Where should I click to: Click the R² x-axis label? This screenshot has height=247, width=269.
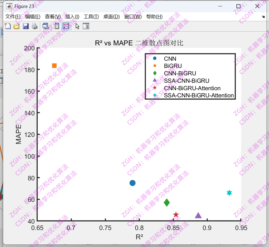[x=139, y=237]
